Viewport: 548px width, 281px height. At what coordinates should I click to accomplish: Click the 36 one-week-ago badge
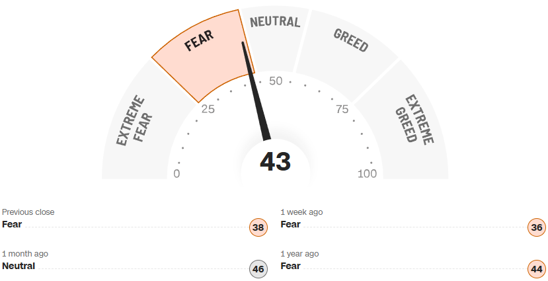tap(537, 228)
